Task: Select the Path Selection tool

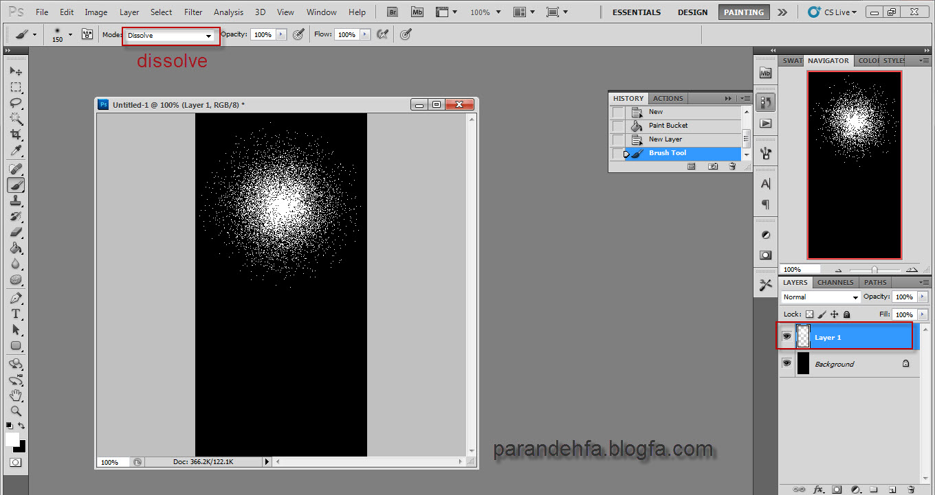Action: coord(16,330)
